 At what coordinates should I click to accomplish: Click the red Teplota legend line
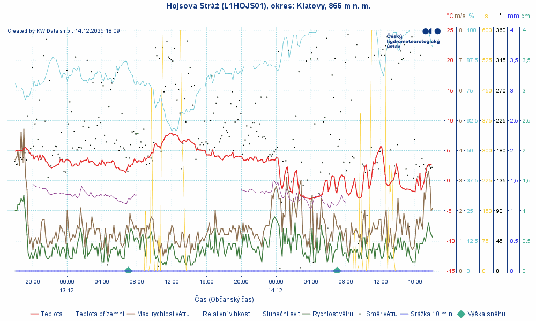click(35, 314)
